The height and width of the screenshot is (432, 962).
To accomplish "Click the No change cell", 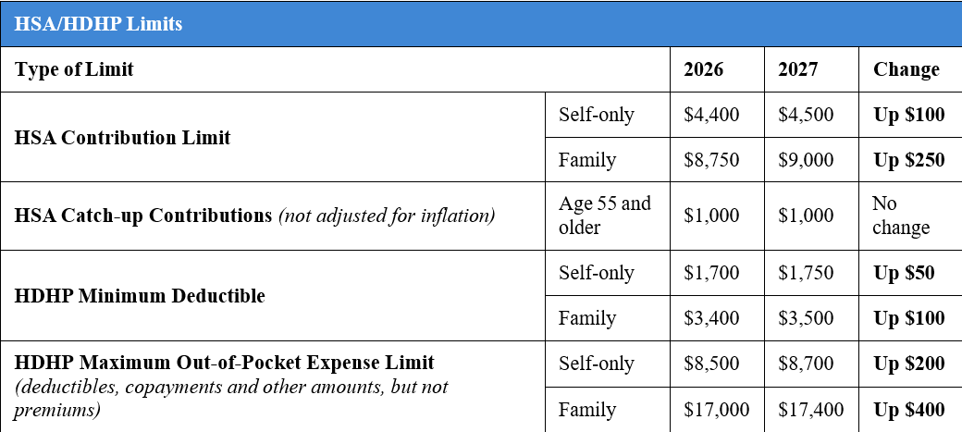I will (x=910, y=216).
